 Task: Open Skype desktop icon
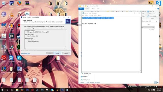[19, 59]
